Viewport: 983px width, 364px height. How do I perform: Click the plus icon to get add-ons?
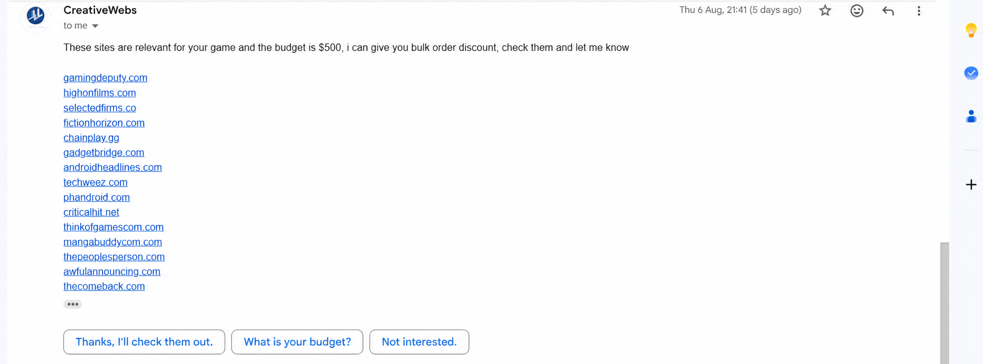pos(971,185)
